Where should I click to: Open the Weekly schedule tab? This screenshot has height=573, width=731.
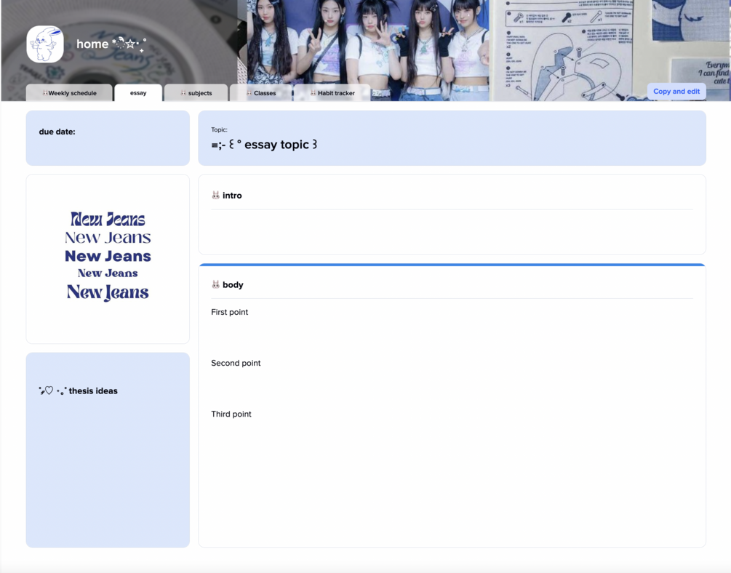[x=69, y=93]
